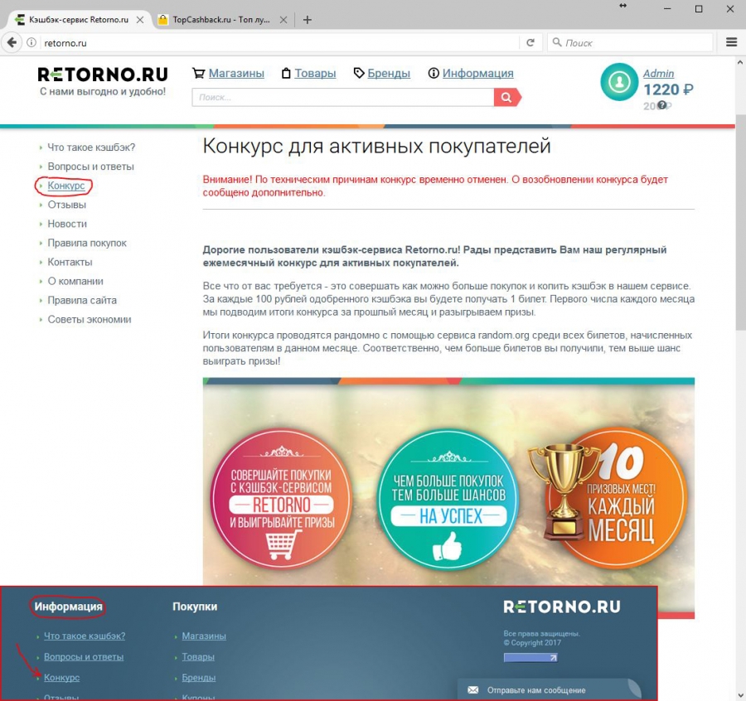Open the Информация menu link
This screenshot has height=701, width=746.
[477, 73]
